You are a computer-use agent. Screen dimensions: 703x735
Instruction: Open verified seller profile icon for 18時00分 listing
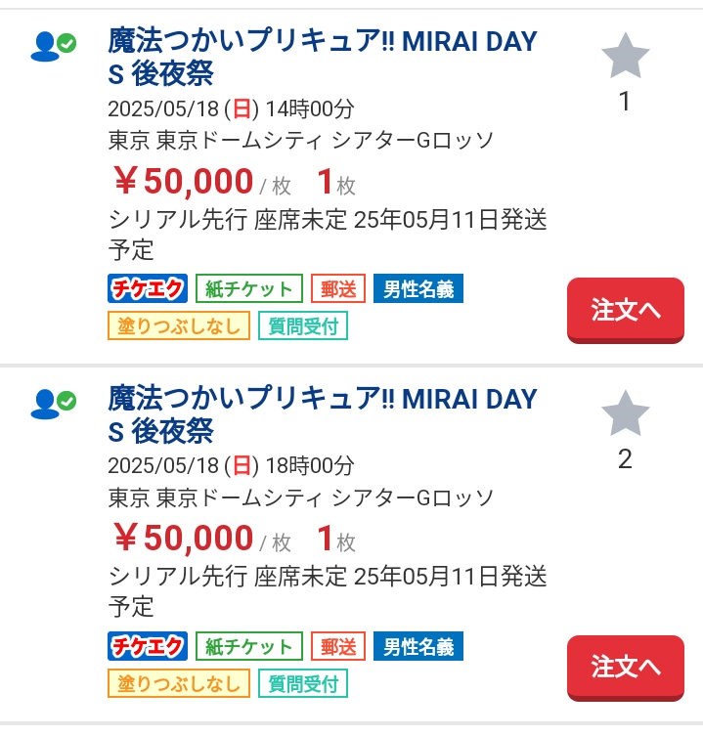(x=53, y=404)
